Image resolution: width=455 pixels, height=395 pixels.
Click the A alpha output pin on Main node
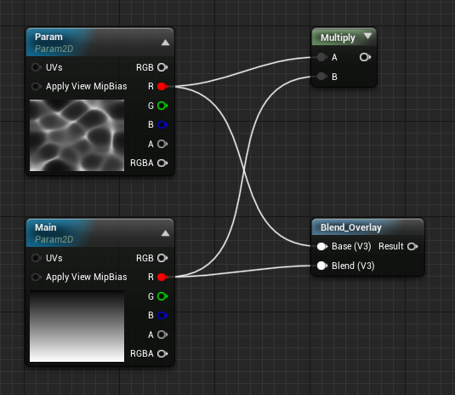[162, 335]
